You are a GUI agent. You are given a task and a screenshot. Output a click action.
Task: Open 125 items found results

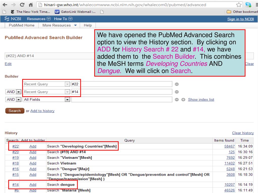pyautogui.click(x=232, y=152)
